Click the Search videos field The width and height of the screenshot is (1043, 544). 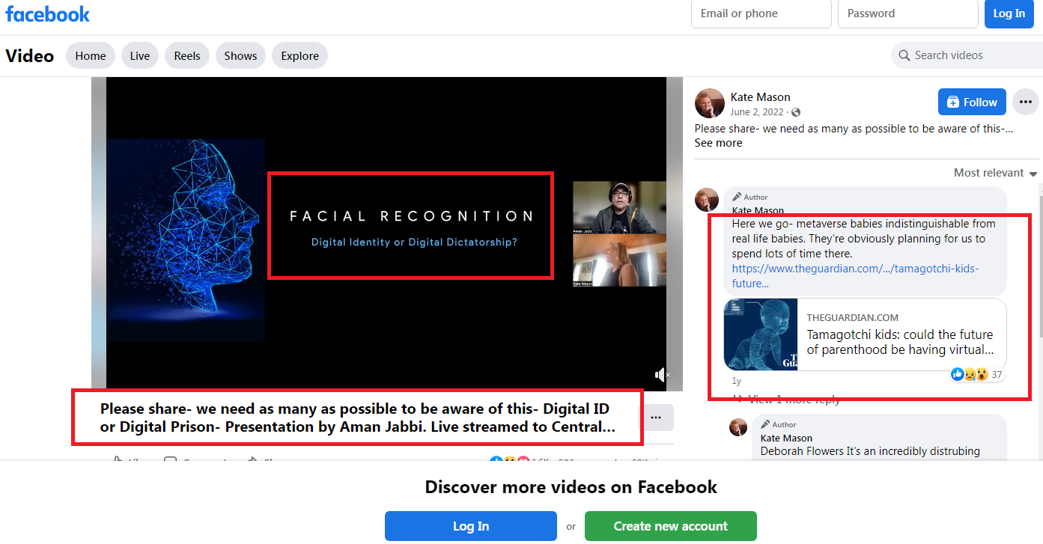click(x=966, y=55)
